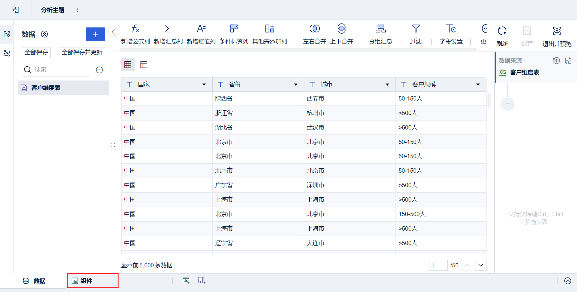Screen dimensions: 577x292
Task: Click the text type icon of 客户规模 column
Action: (x=404, y=84)
